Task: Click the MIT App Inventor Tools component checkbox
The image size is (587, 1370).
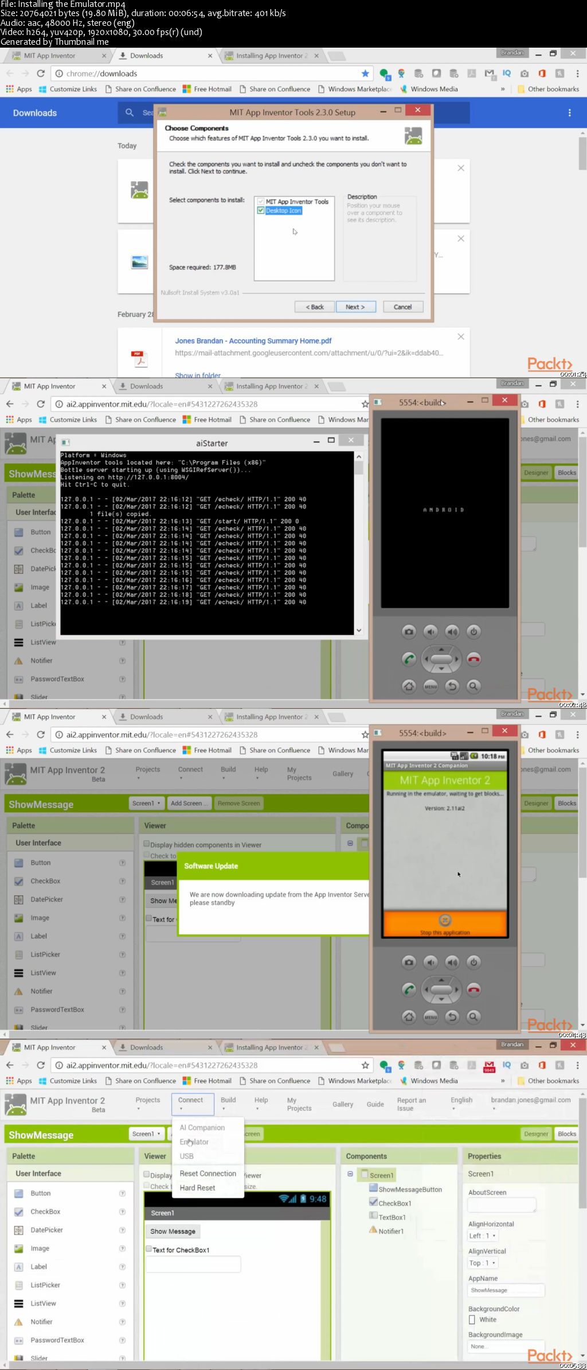Action: point(261,201)
